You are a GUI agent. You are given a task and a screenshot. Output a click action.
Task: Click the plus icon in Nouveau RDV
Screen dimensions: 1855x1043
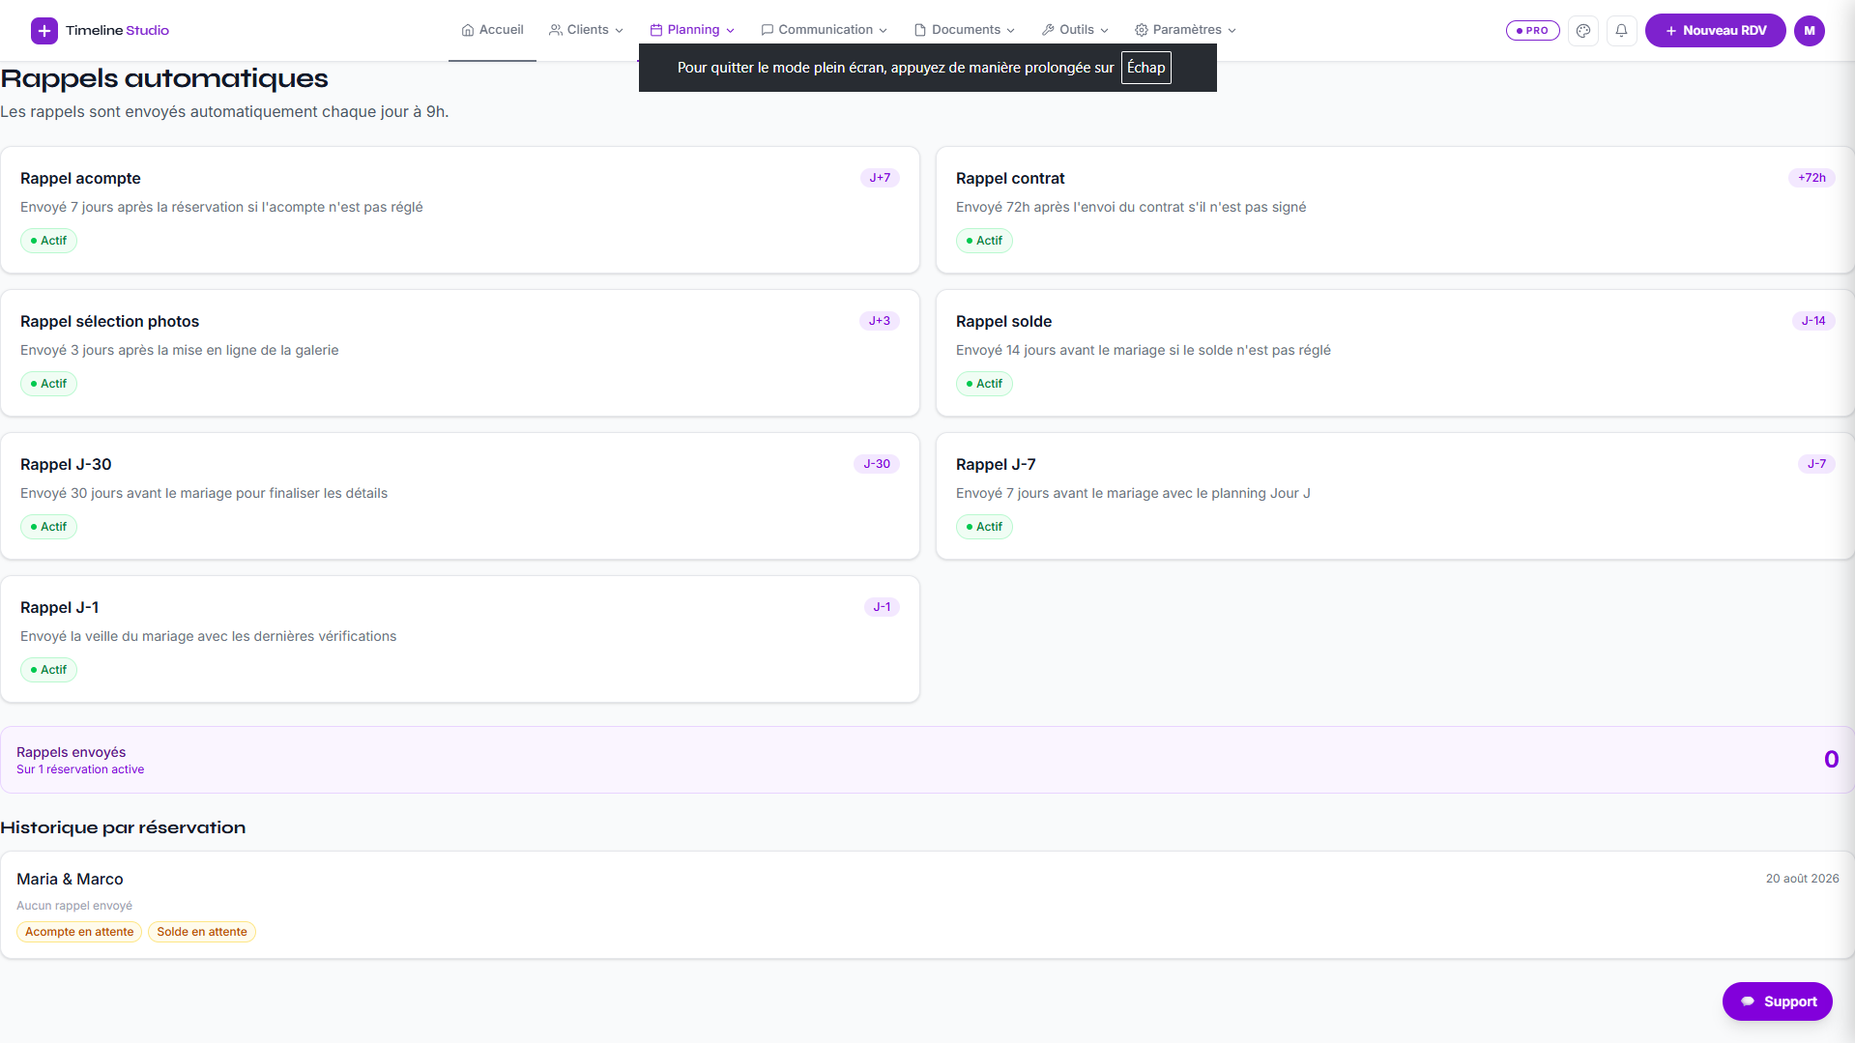click(1671, 31)
